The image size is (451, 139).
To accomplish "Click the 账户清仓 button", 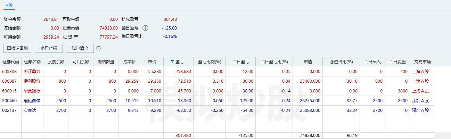I will click(x=80, y=48).
